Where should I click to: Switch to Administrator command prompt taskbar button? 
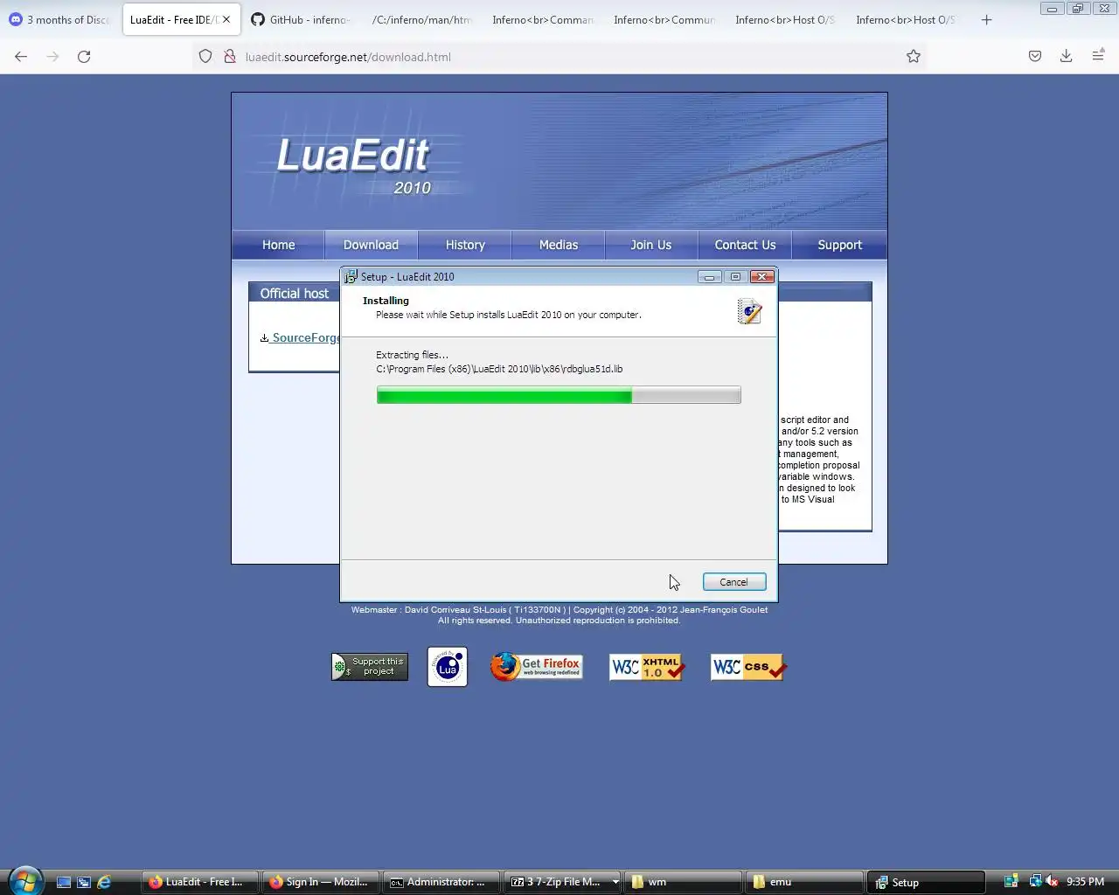coord(441,882)
